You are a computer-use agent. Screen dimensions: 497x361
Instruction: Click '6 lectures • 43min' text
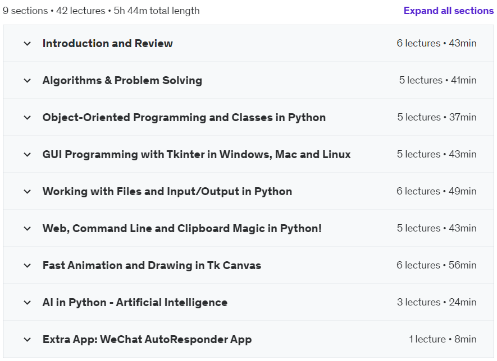point(436,43)
